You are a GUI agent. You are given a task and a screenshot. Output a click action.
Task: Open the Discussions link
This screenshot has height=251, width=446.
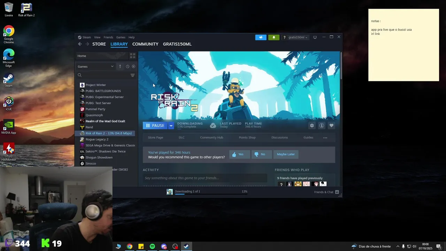coord(279,138)
